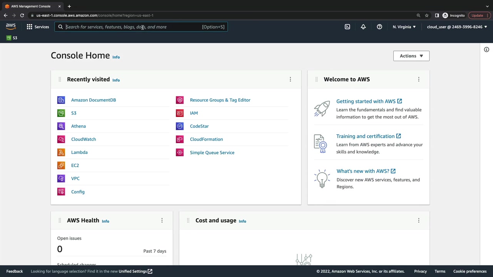Viewport: 493px width, 277px height.
Task: Click the Amazon DocumentDB service icon
Action: click(61, 100)
